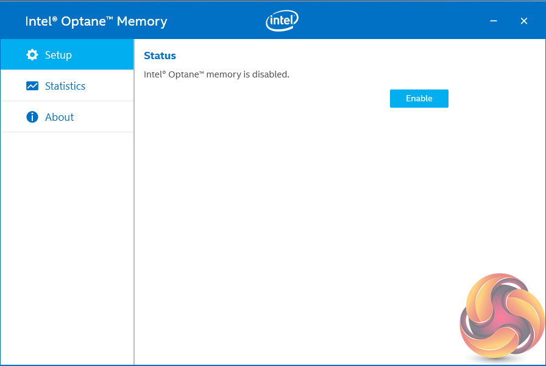
Task: Open the About tab label
Action: 59,117
